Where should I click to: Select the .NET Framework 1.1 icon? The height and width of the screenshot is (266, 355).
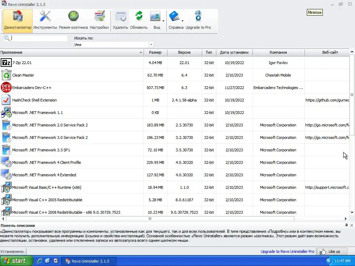tap(6, 113)
